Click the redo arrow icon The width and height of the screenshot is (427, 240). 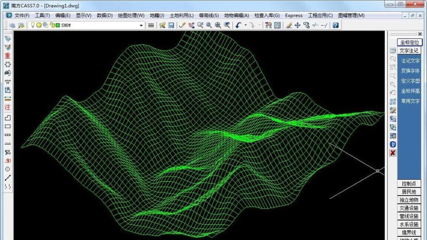pyautogui.click(x=252, y=25)
